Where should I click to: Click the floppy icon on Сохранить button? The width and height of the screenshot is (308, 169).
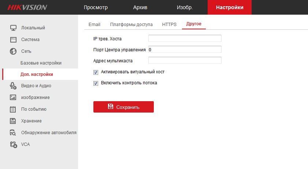coord(110,106)
